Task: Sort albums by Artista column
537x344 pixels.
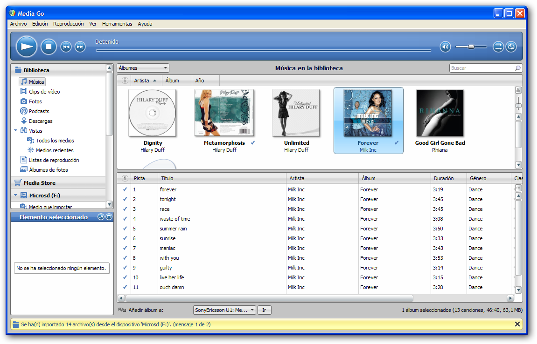Action: [145, 81]
